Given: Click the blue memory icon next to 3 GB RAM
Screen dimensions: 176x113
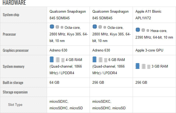Looking at the screenshot, I should click(x=137, y=66).
